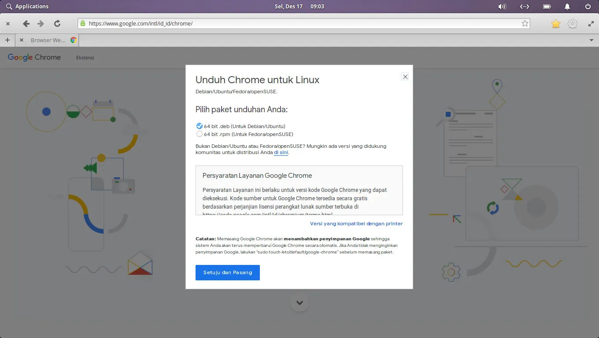Click the 'Persyaratan Layanan Google Chrome' heading
The height and width of the screenshot is (338, 599).
click(257, 175)
